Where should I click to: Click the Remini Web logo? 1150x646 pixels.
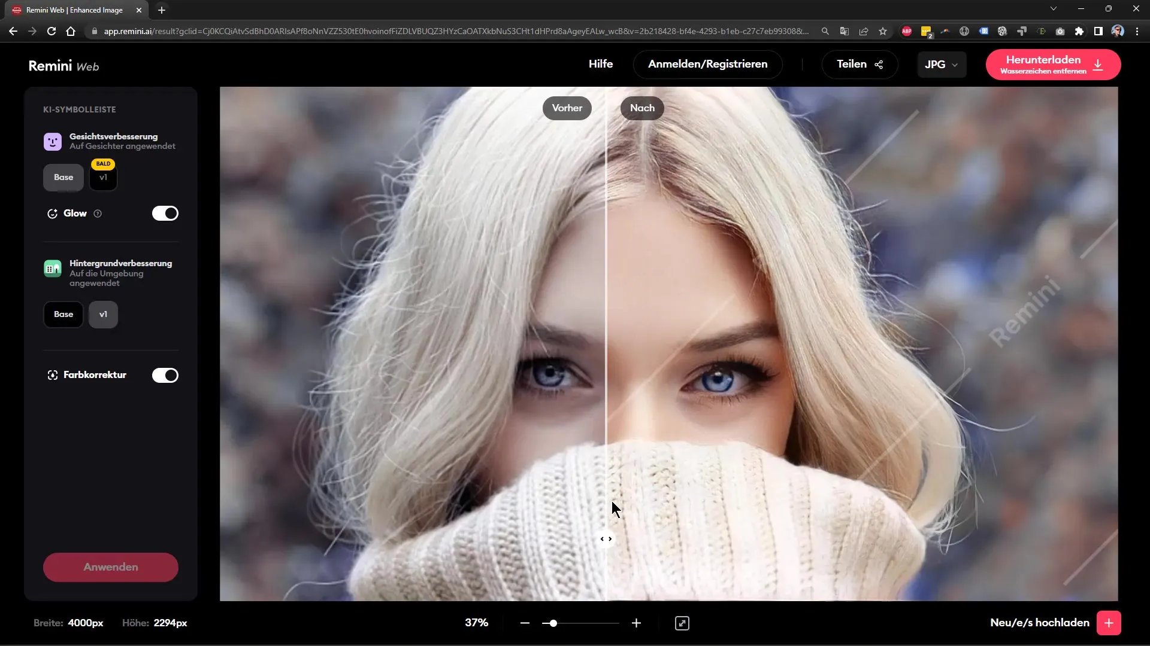64,66
